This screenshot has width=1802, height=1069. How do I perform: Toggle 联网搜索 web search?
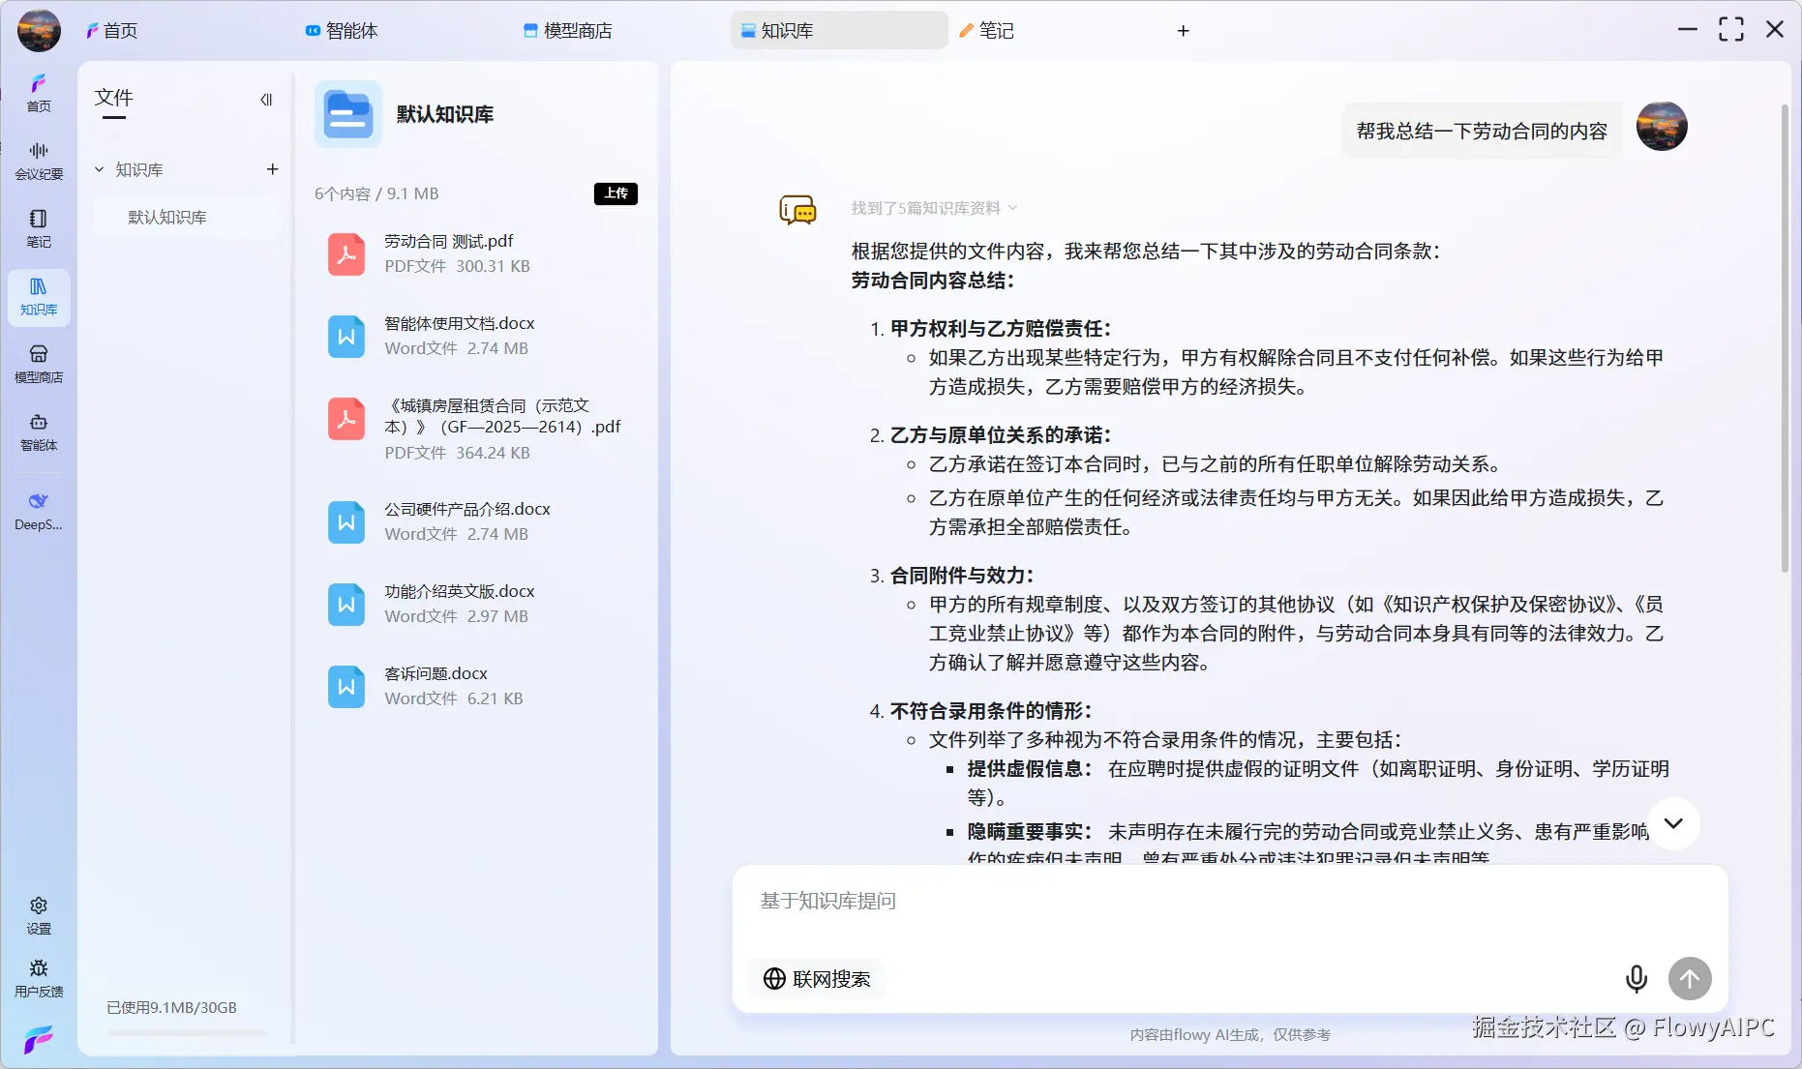pyautogui.click(x=817, y=979)
